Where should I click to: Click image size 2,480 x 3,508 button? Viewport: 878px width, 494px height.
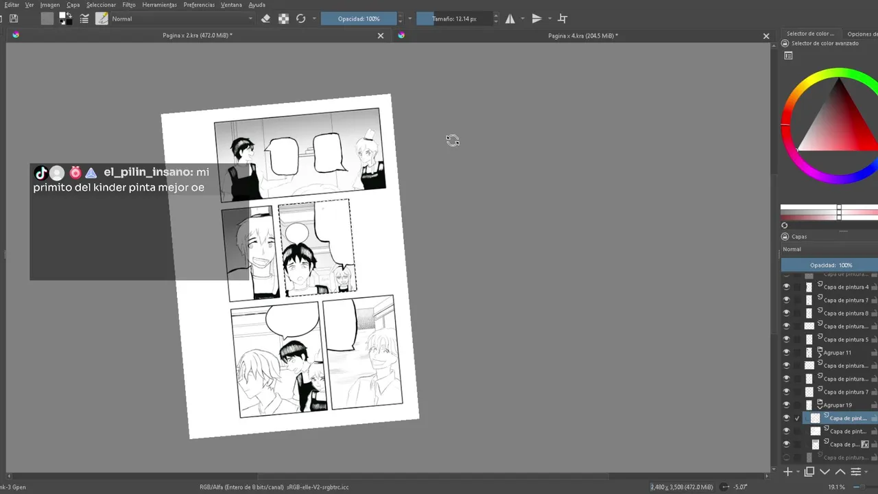(x=682, y=487)
